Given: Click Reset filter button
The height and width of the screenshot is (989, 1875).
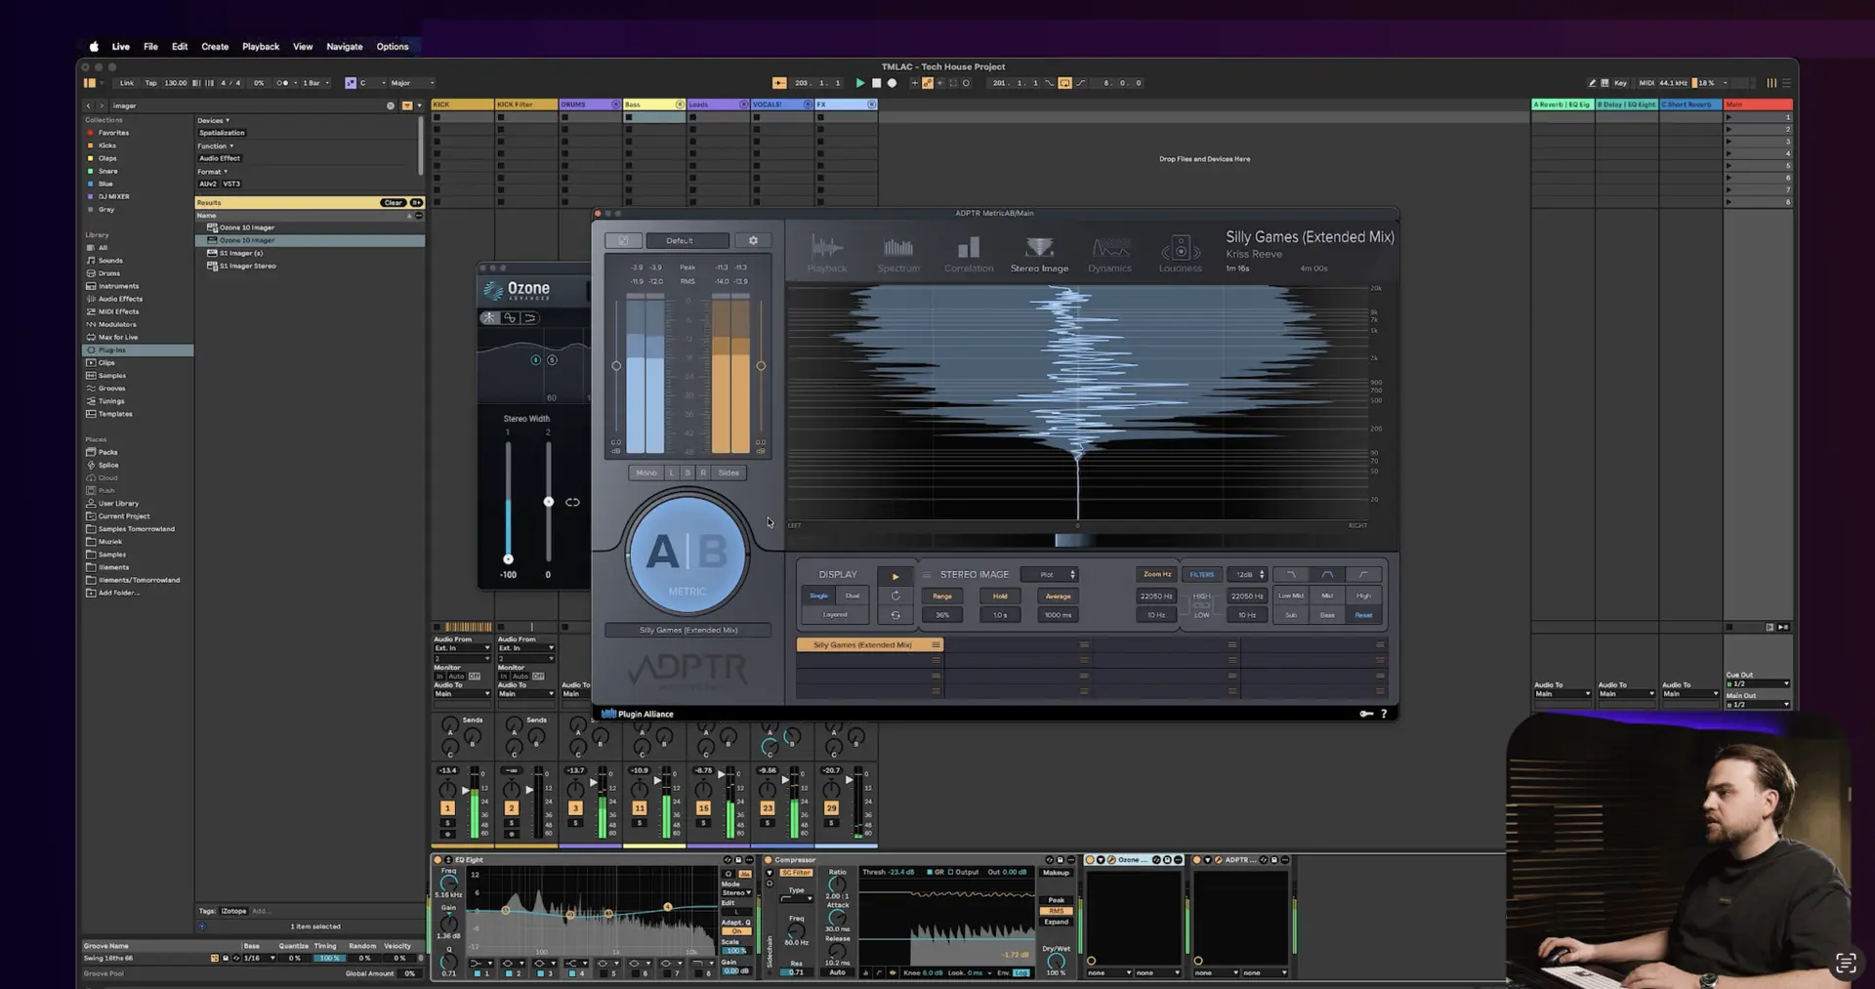Looking at the screenshot, I should (1363, 615).
